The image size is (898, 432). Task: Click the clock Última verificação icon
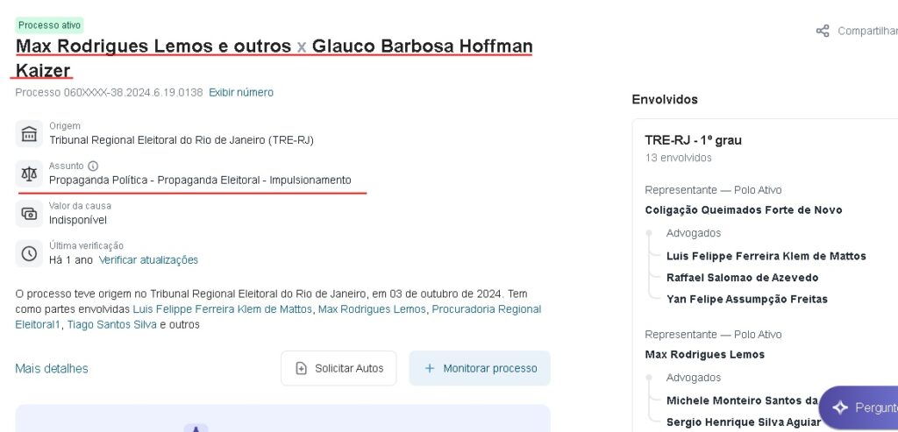point(29,253)
